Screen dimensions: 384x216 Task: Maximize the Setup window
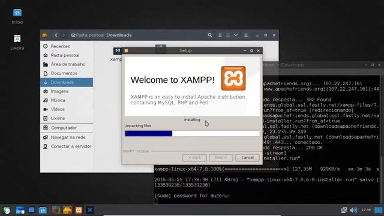251,50
